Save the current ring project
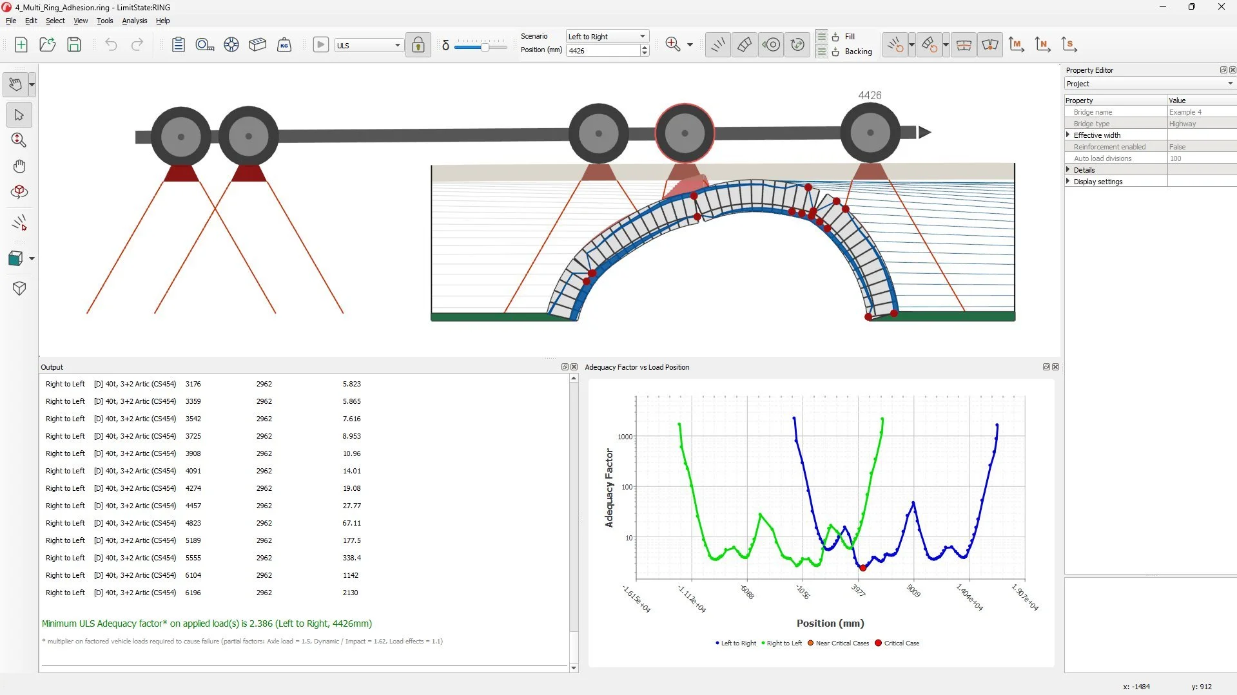1237x695 pixels. (x=73, y=44)
